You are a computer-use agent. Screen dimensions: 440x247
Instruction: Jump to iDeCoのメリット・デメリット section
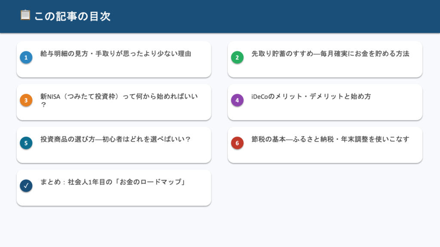coord(311,97)
